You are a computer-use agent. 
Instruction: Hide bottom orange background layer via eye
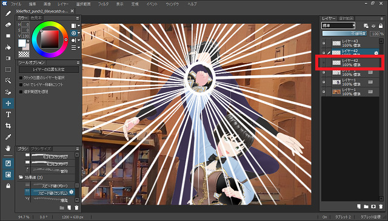(x=324, y=92)
